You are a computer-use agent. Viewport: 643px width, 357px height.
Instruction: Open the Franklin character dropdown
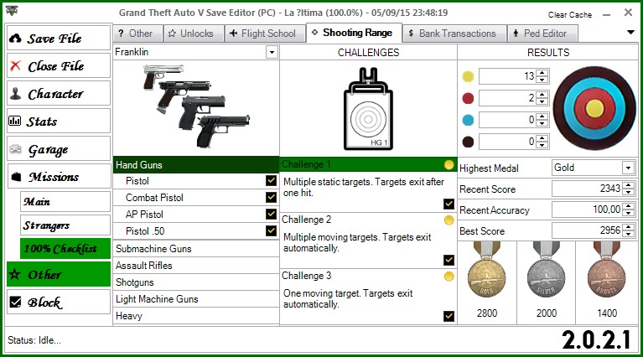(272, 52)
